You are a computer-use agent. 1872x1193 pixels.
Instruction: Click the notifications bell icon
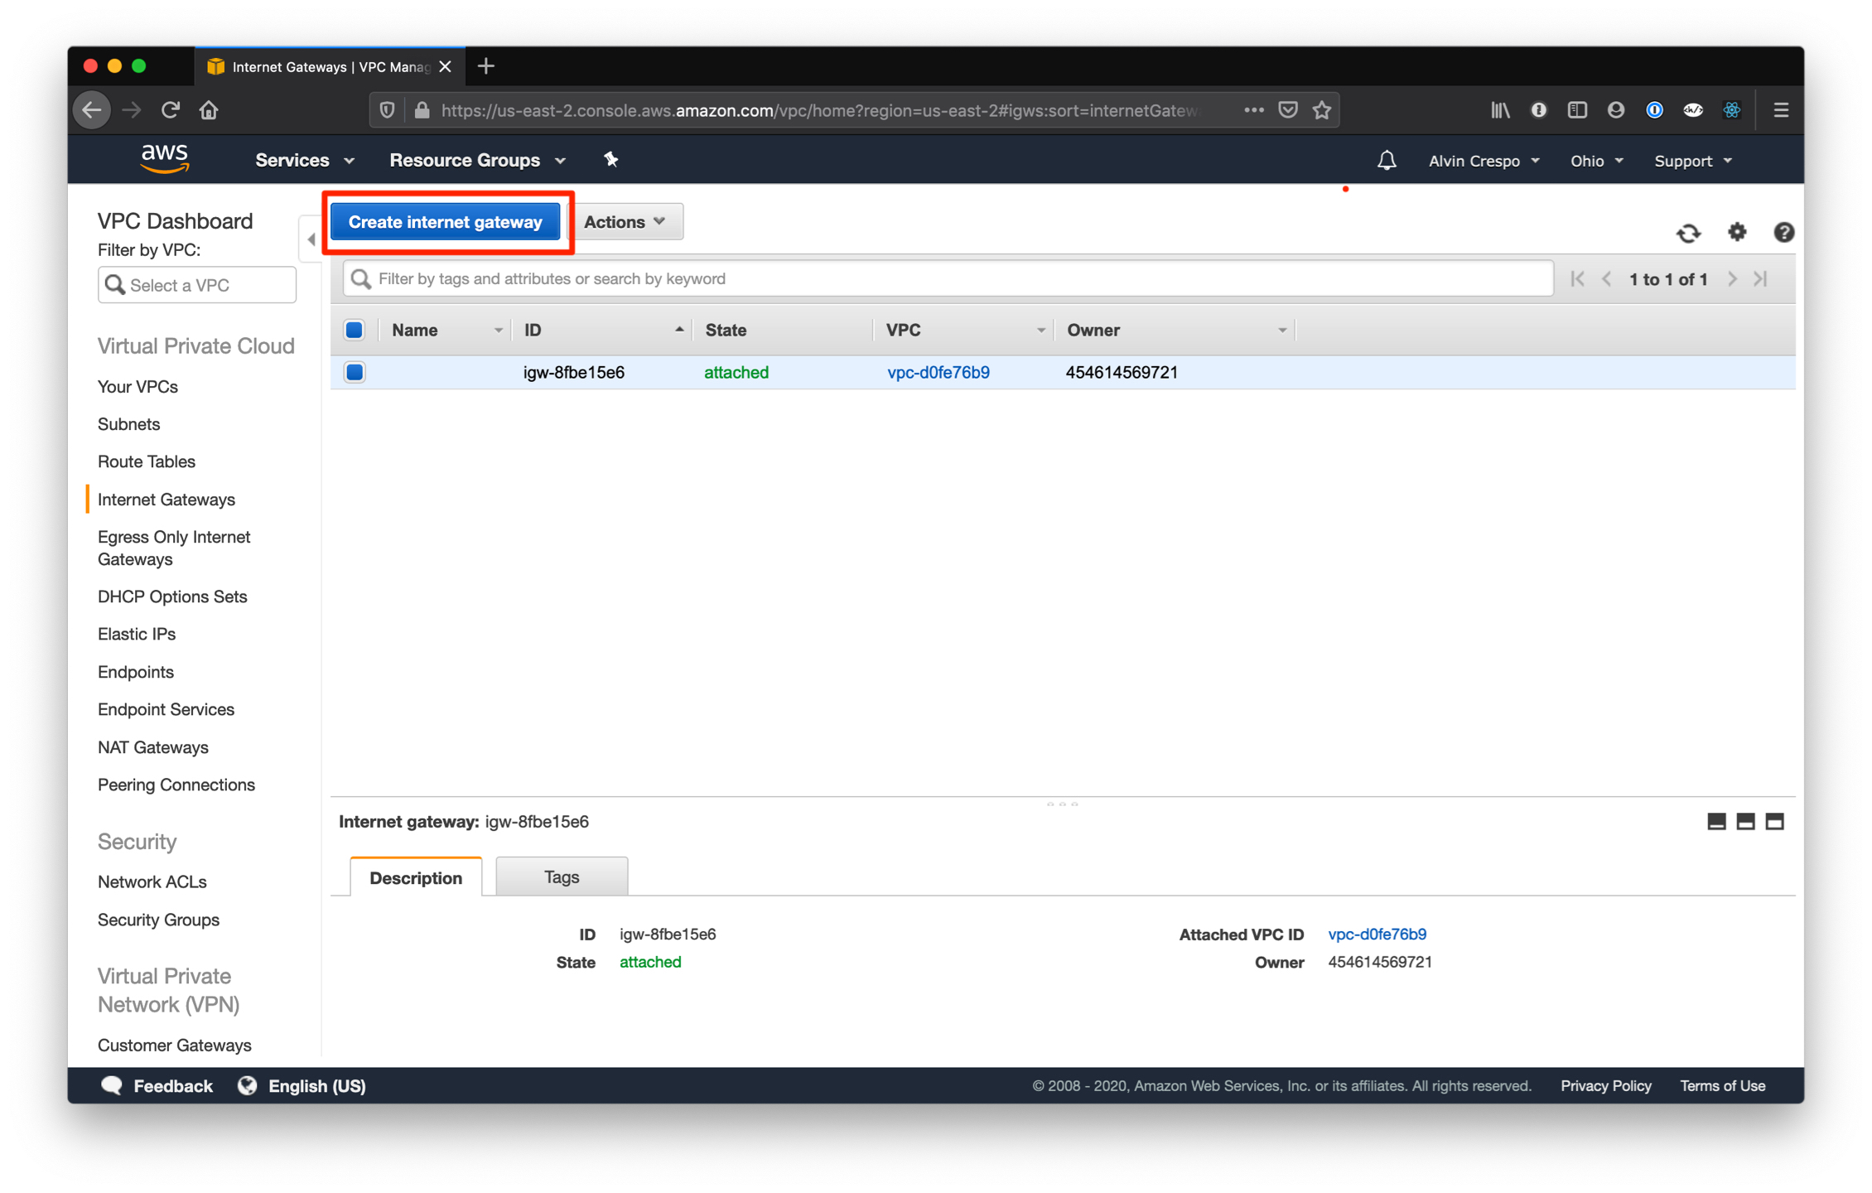[1387, 160]
